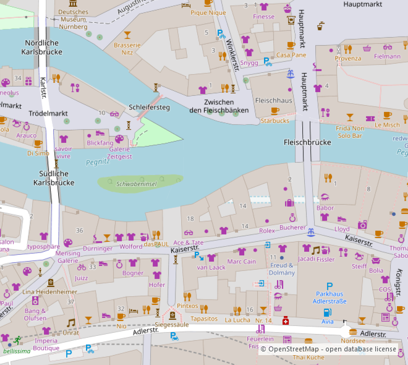Viewport: 408px width, 365px height.
Task: Click the Casa Pane coffee cup icon
Action: [x=291, y=45]
